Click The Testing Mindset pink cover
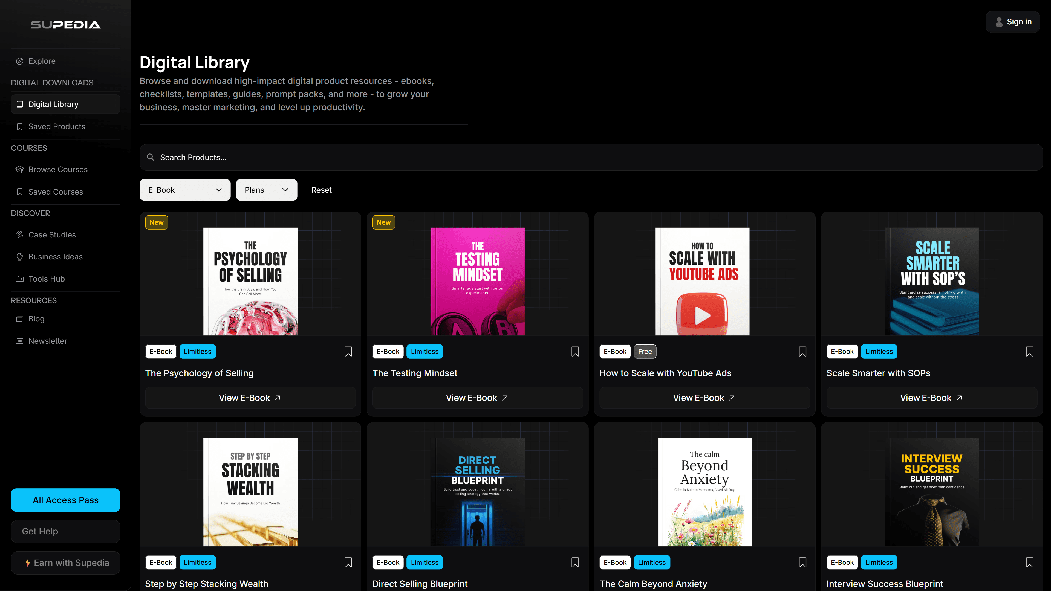 point(478,282)
